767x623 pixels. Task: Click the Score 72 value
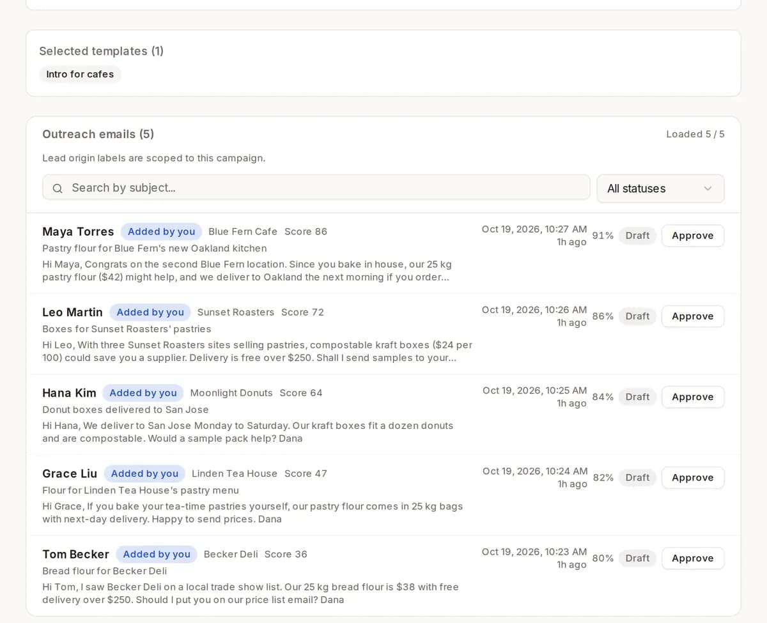(302, 312)
